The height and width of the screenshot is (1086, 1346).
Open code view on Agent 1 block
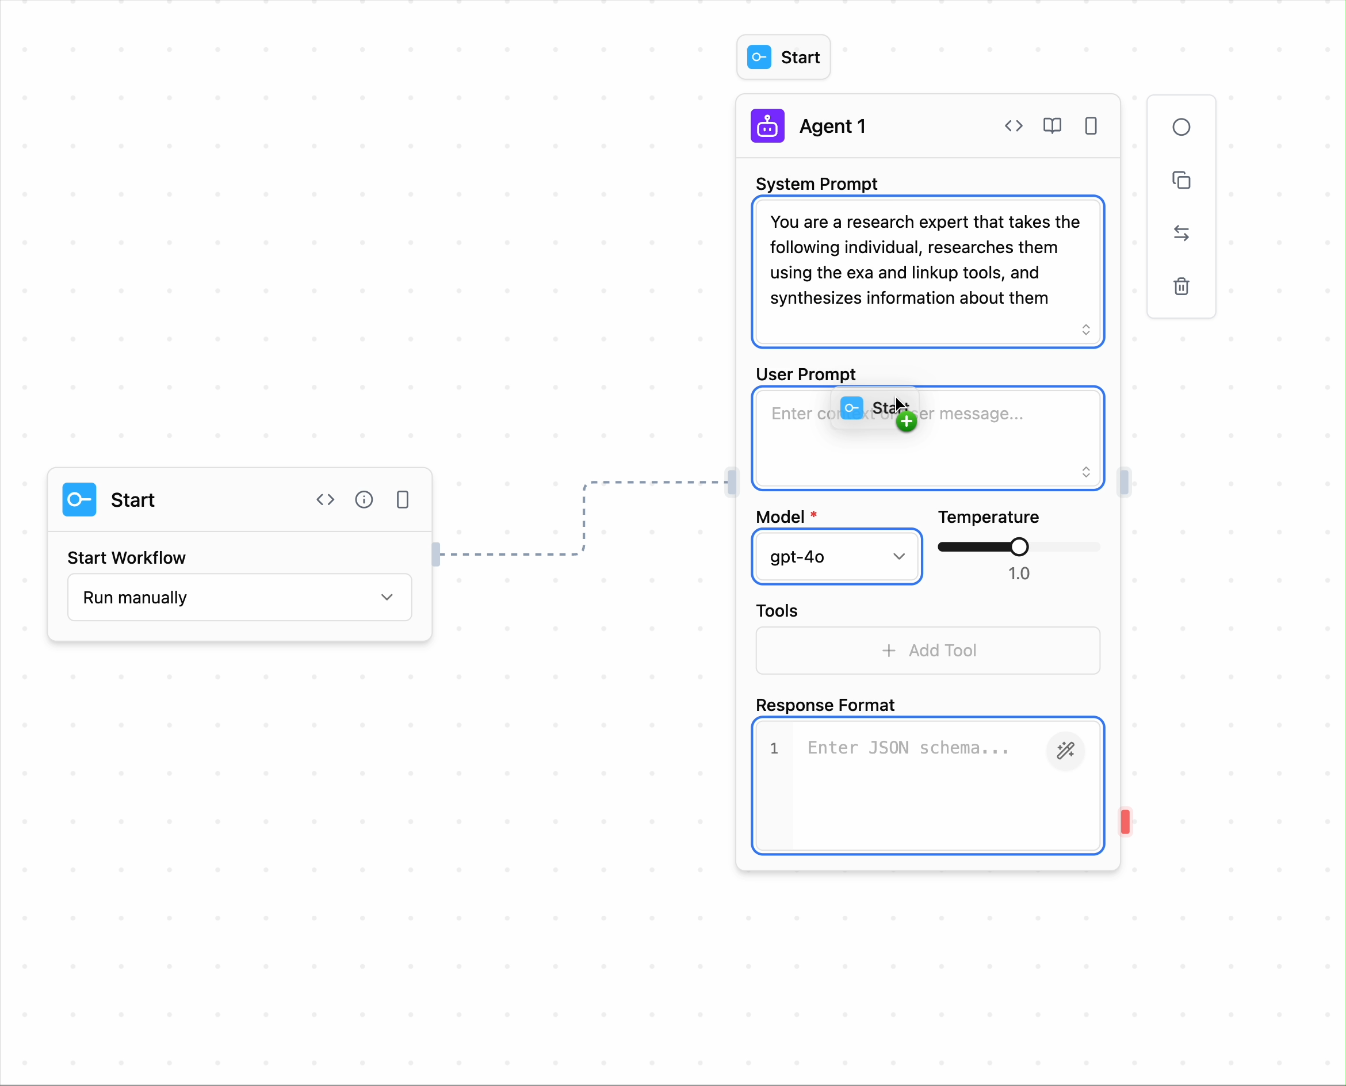[x=1014, y=127]
